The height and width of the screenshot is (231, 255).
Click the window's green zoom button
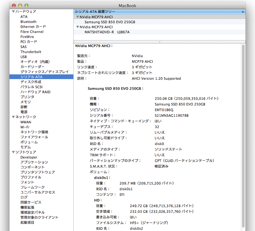[x=26, y=6]
